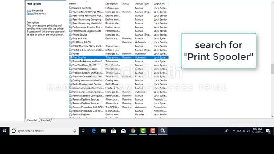Click the microphone icon in search box

click(74, 131)
